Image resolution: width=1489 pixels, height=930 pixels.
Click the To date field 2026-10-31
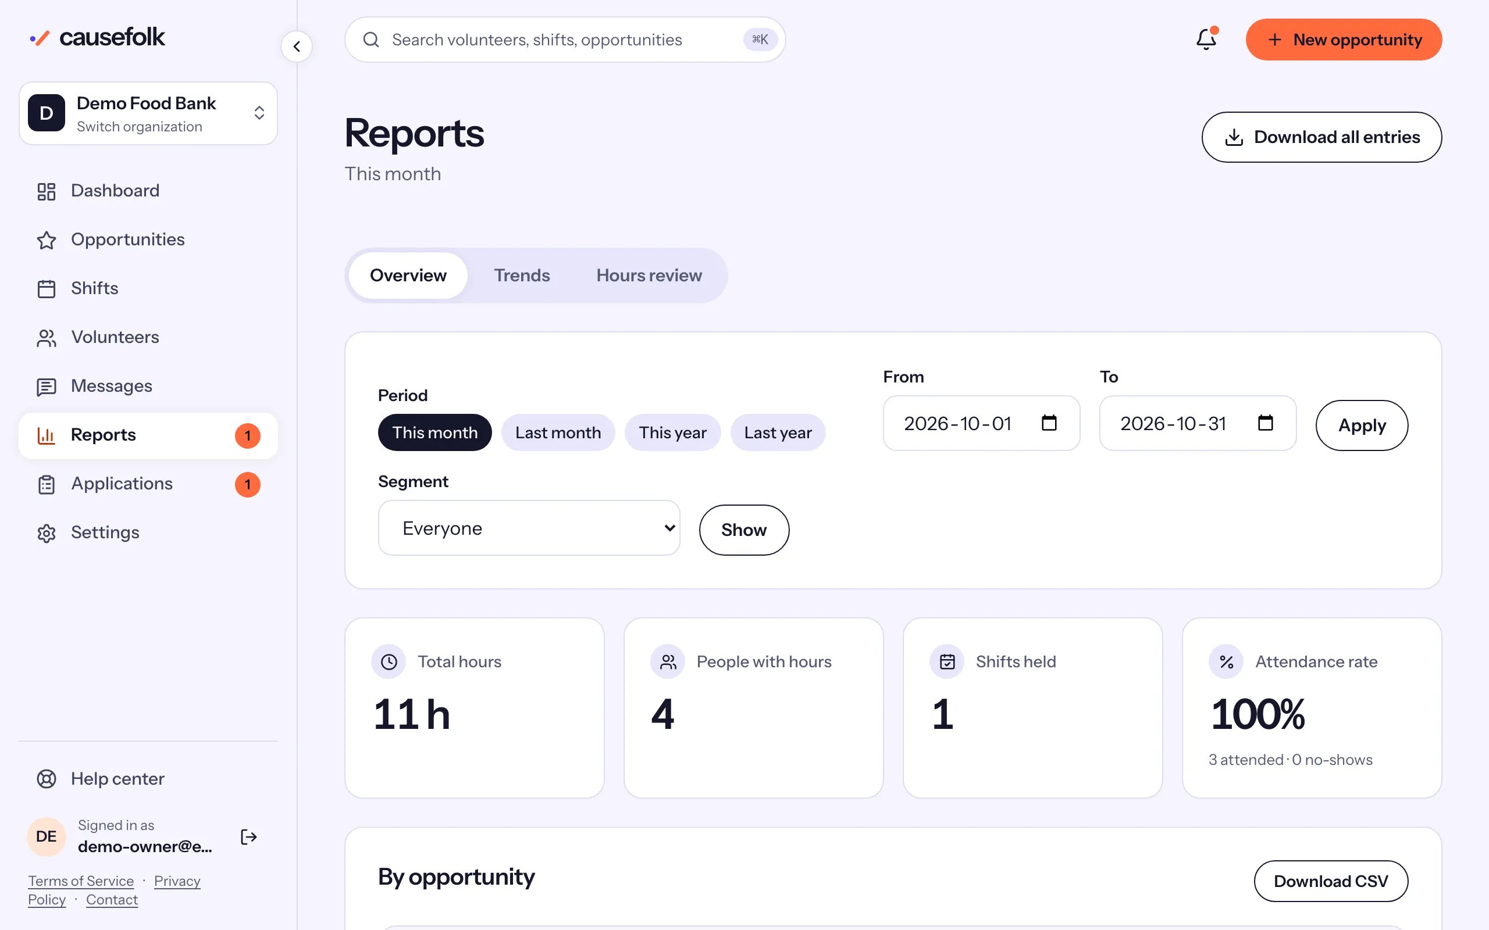pos(1198,423)
